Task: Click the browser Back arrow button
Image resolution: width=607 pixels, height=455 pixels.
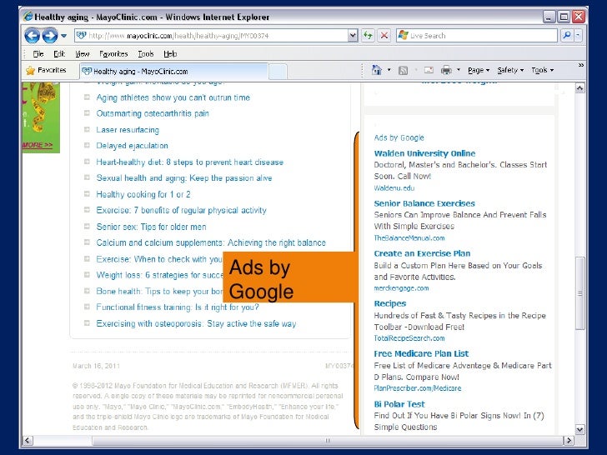Action: (x=33, y=35)
